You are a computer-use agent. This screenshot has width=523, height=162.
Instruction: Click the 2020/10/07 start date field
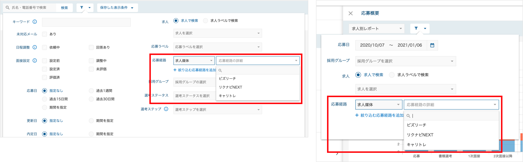click(372, 45)
